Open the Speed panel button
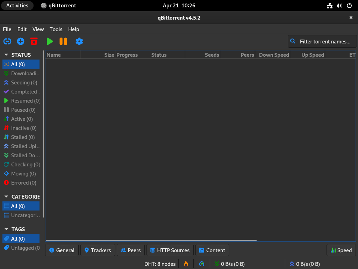The width and height of the screenshot is (358, 269). pos(341,250)
